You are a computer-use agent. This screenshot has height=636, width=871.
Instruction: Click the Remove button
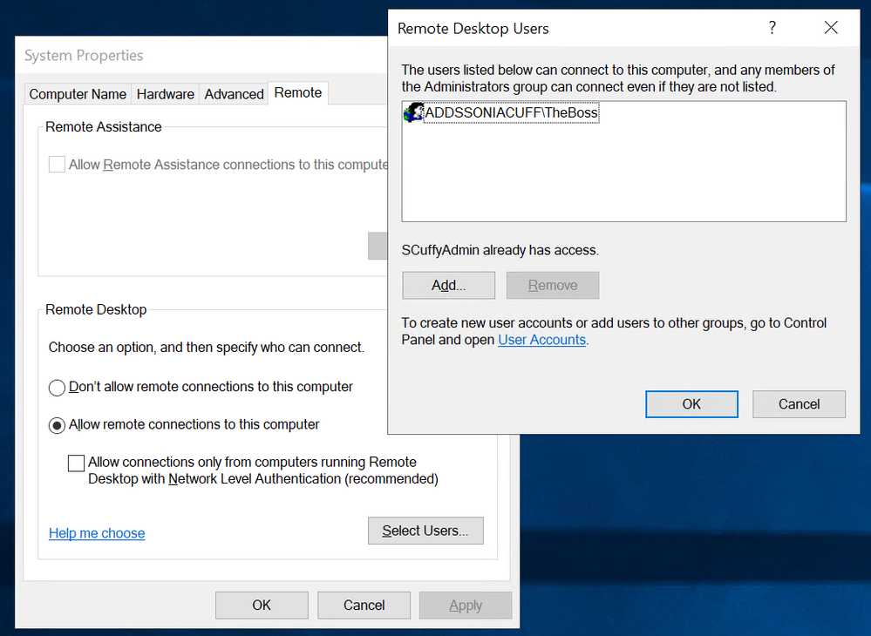(552, 285)
